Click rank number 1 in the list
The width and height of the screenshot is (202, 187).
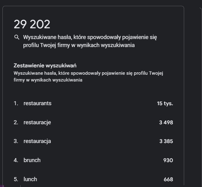pyautogui.click(x=16, y=103)
